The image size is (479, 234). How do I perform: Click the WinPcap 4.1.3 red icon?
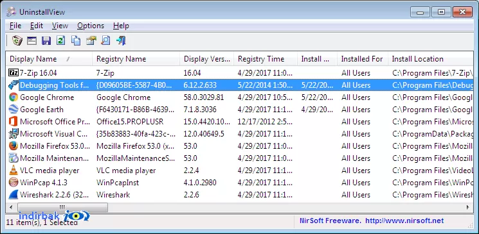14,183
